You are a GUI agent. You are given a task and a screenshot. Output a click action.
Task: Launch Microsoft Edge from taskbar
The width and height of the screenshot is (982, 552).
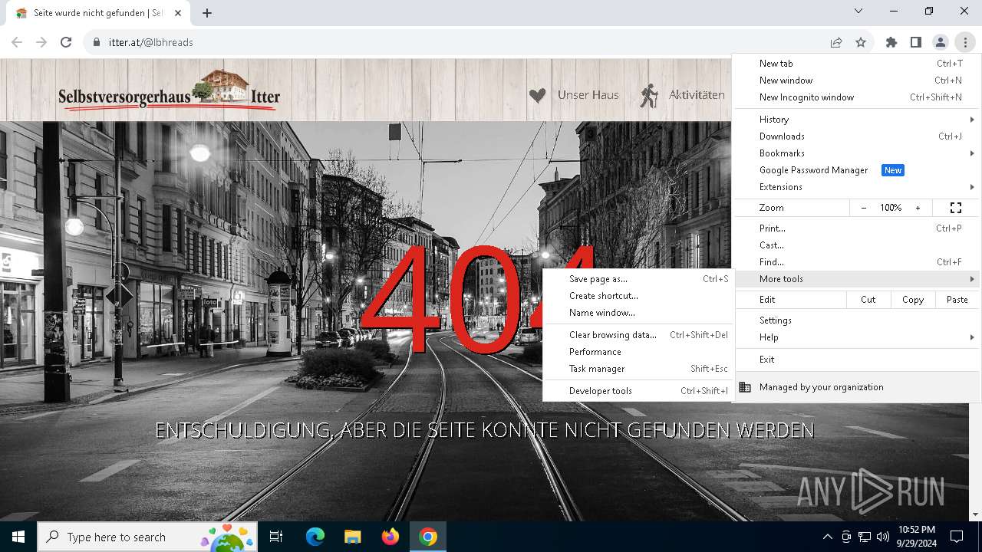click(315, 537)
